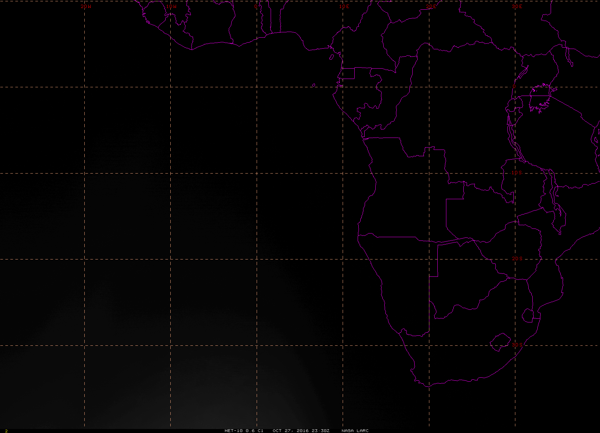Click the "10W" longitude label
The height and width of the screenshot is (433, 600).
(x=171, y=7)
